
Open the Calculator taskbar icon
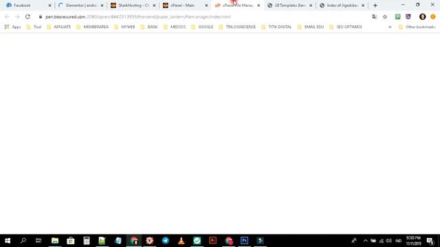87,241
